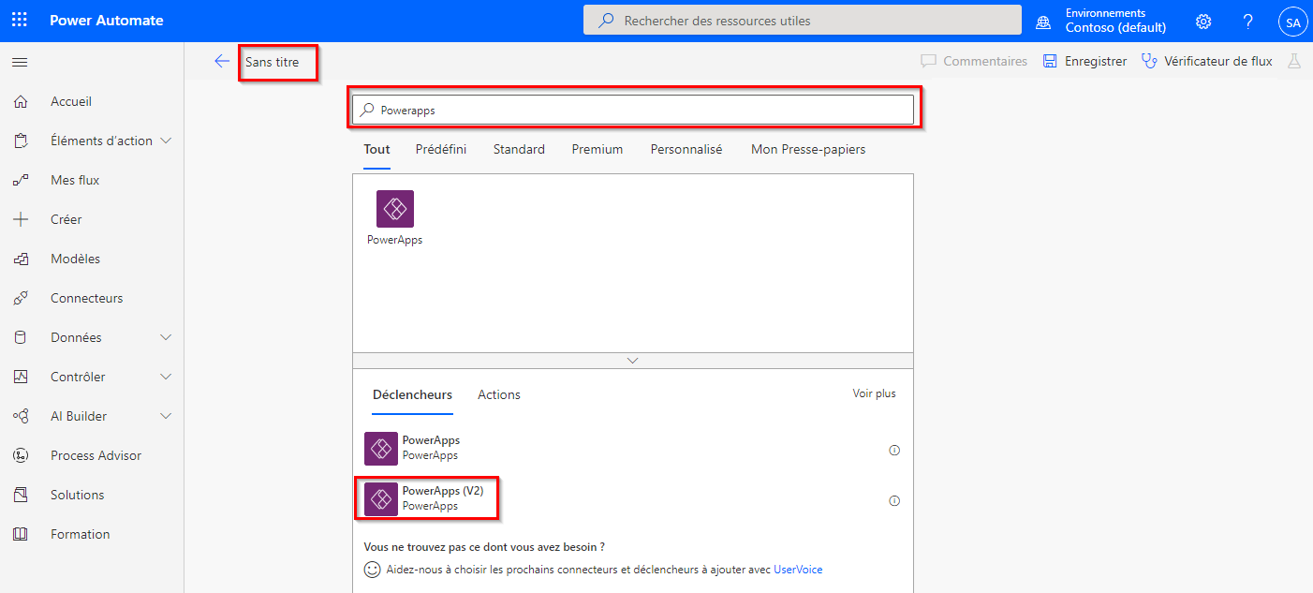This screenshot has width=1313, height=593.
Task: Expand the AI Builder chevron
Action: coord(167,416)
